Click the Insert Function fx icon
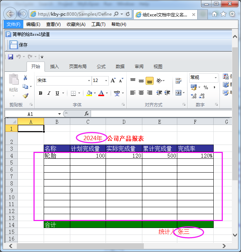 87,114
